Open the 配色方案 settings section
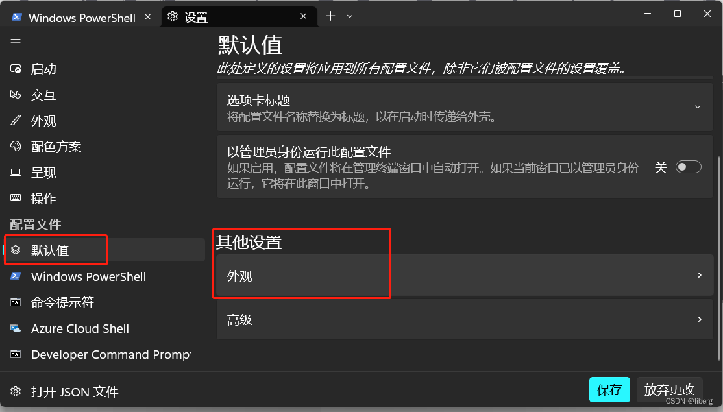The image size is (723, 412). point(55,147)
